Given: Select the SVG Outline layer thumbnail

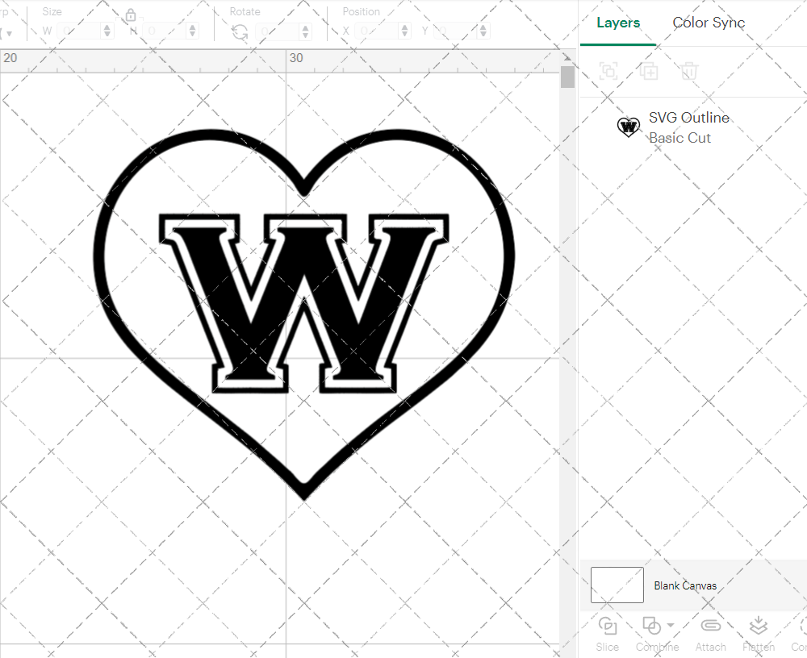Looking at the screenshot, I should [629, 127].
